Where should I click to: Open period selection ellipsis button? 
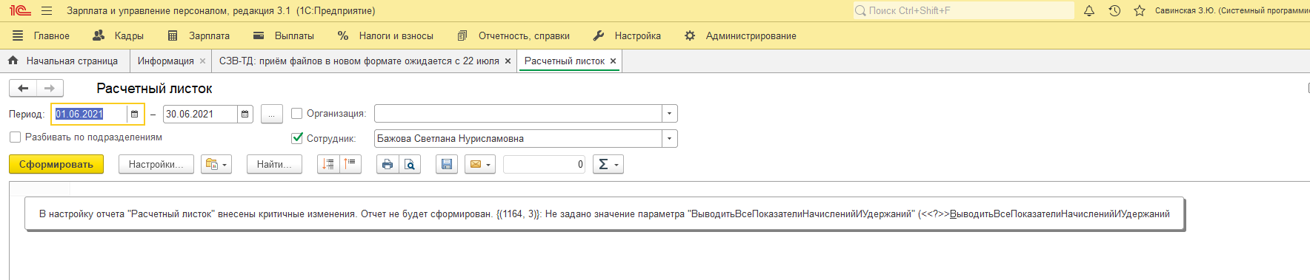coord(272,114)
